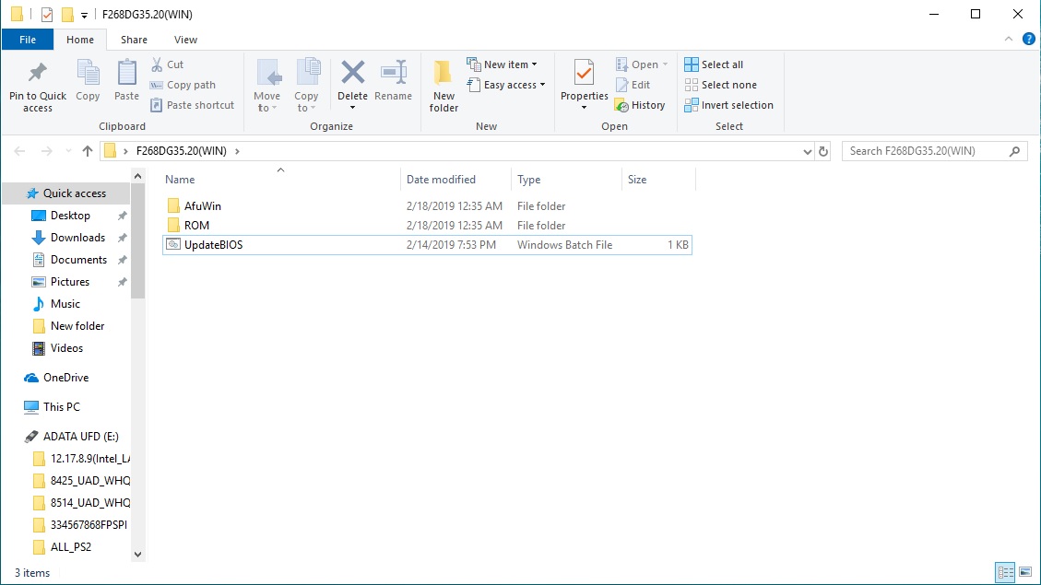The image size is (1041, 585).
Task: Open the View ribbon tab
Action: coord(185,40)
